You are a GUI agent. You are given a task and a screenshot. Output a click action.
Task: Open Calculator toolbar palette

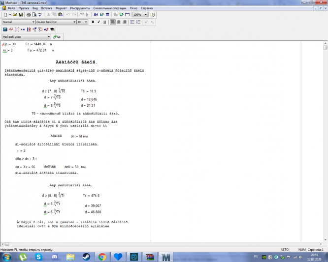coord(5,29)
